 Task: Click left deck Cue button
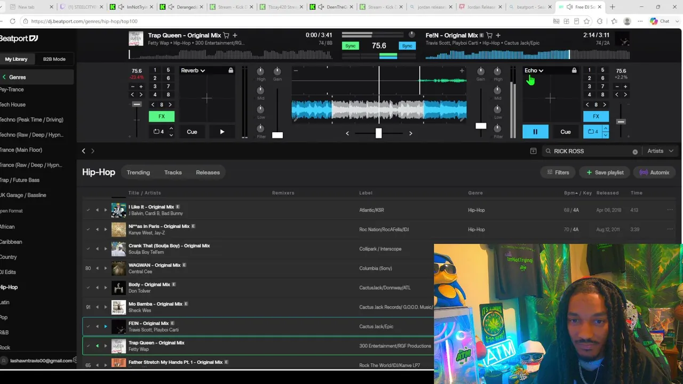pyautogui.click(x=192, y=132)
